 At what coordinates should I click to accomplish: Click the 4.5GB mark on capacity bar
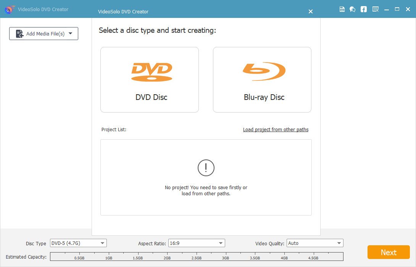pos(313,258)
